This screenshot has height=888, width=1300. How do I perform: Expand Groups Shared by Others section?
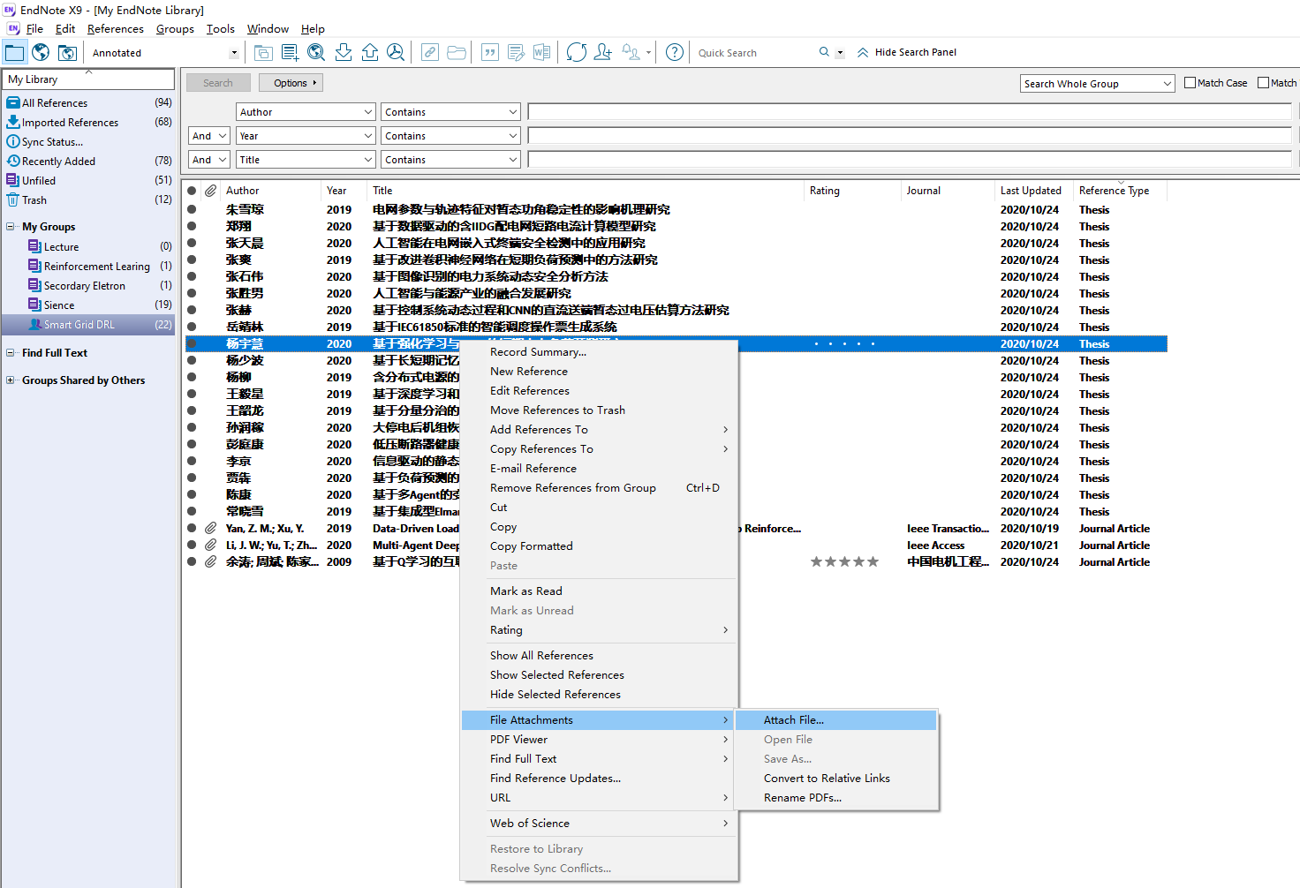pyautogui.click(x=11, y=380)
